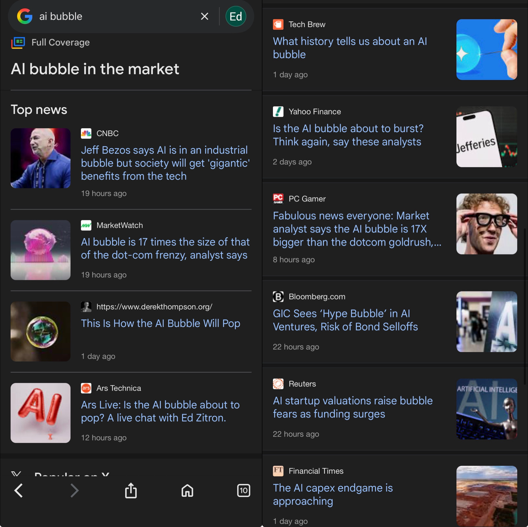
Task: Open the Jeff Bezos industrial bubble article
Action: click(165, 163)
